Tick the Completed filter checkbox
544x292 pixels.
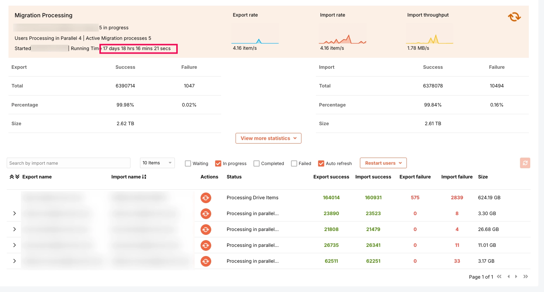(257, 164)
